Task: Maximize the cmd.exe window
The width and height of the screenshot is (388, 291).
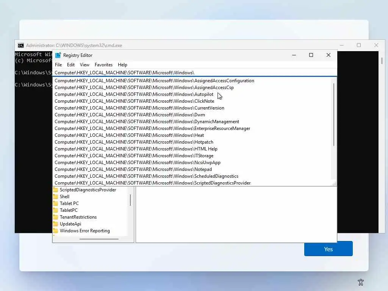Action: tap(359, 45)
